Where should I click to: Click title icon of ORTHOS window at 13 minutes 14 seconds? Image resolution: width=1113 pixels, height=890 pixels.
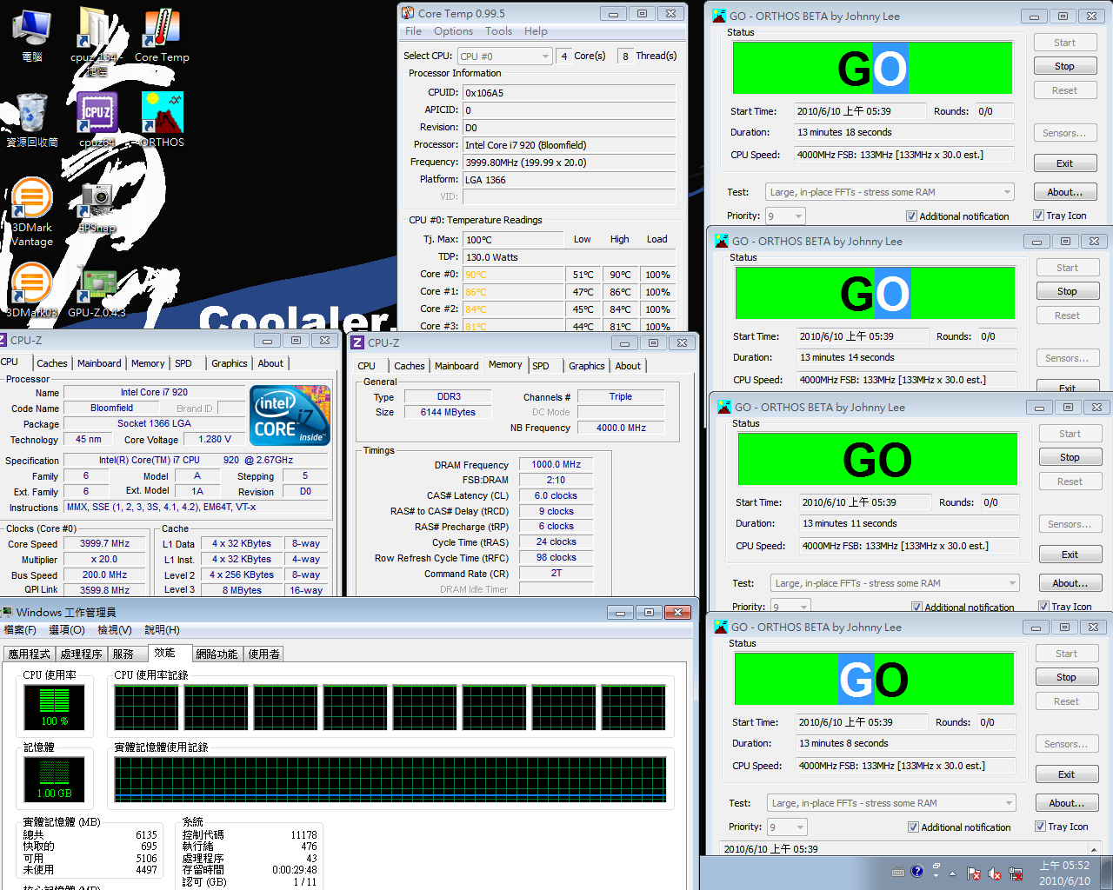pos(721,241)
